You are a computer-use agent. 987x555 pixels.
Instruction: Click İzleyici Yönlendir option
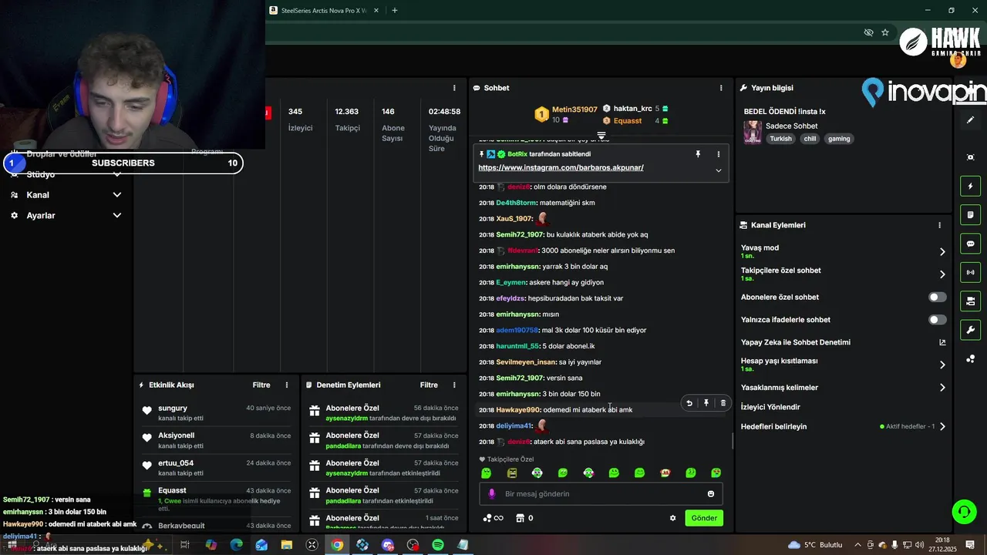tap(770, 407)
